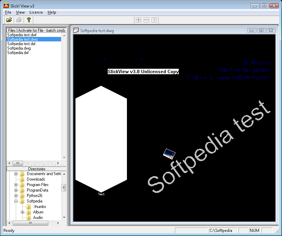Viewport: 282px width, 236px height.
Task: Click the yellow question mark Help icon
Action: coord(28,20)
